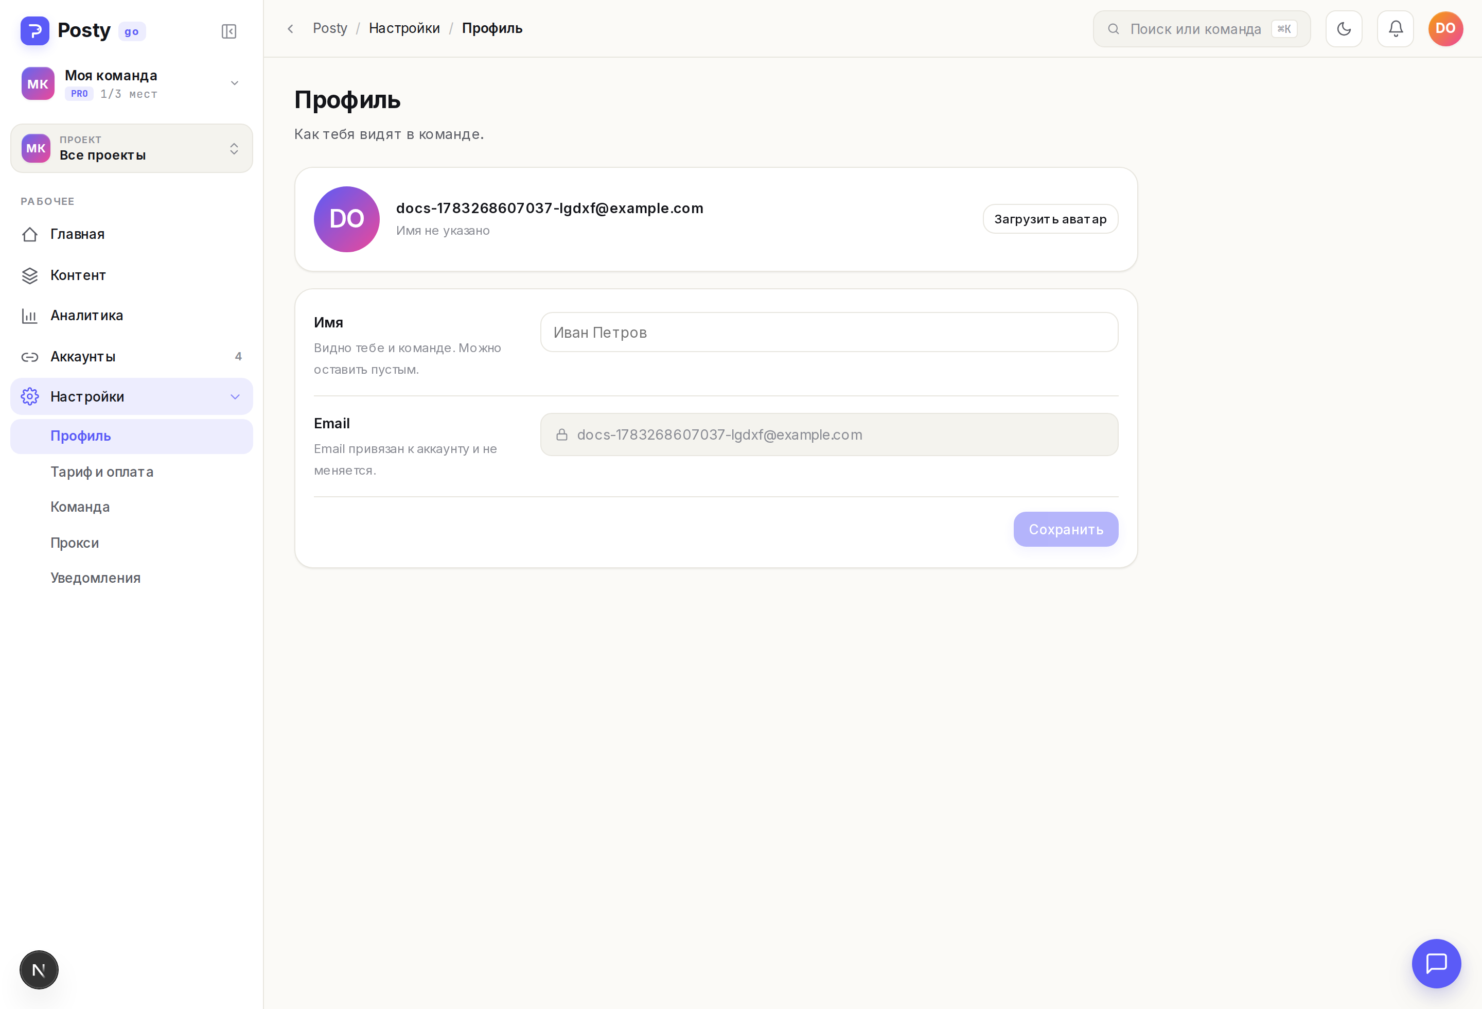Image resolution: width=1482 pixels, height=1009 pixels.
Task: Expand the Моя команда team switcher
Action: click(131, 83)
